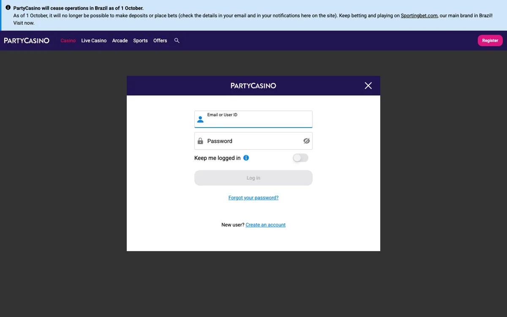Focus the Password input field
This screenshot has width=507, height=317.
(253, 141)
